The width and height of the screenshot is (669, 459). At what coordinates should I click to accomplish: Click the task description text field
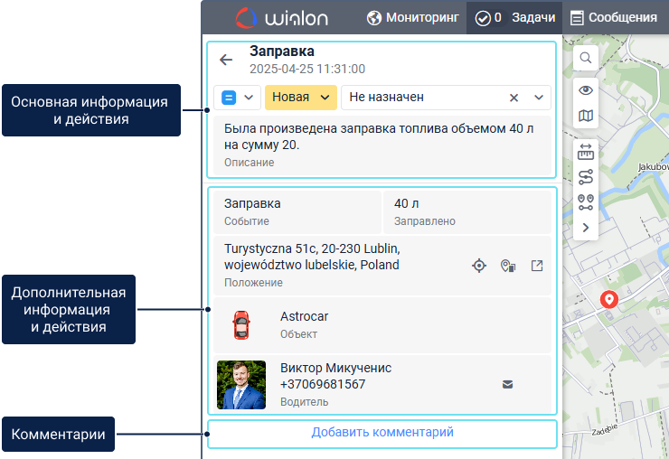(382, 145)
